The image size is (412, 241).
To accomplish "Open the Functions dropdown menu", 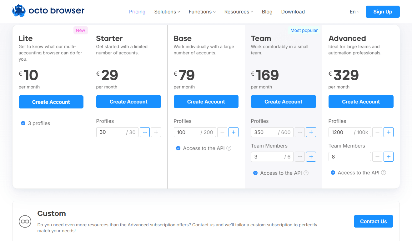I will click(202, 12).
